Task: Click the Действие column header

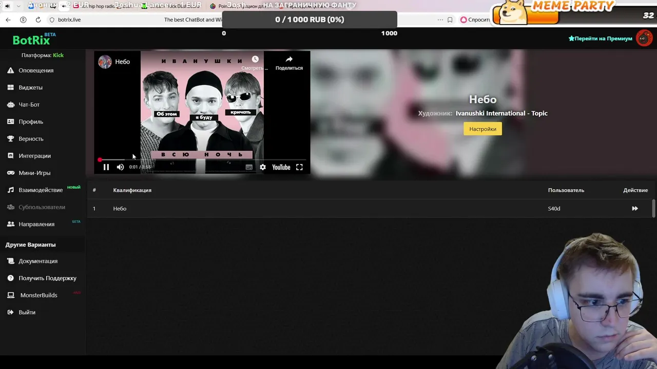Action: pos(635,190)
